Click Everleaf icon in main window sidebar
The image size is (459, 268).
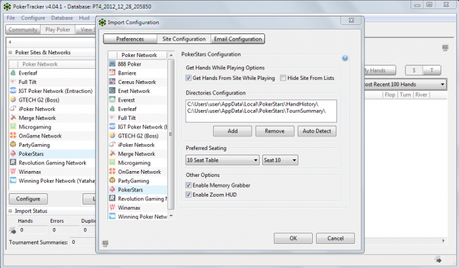click(13, 73)
